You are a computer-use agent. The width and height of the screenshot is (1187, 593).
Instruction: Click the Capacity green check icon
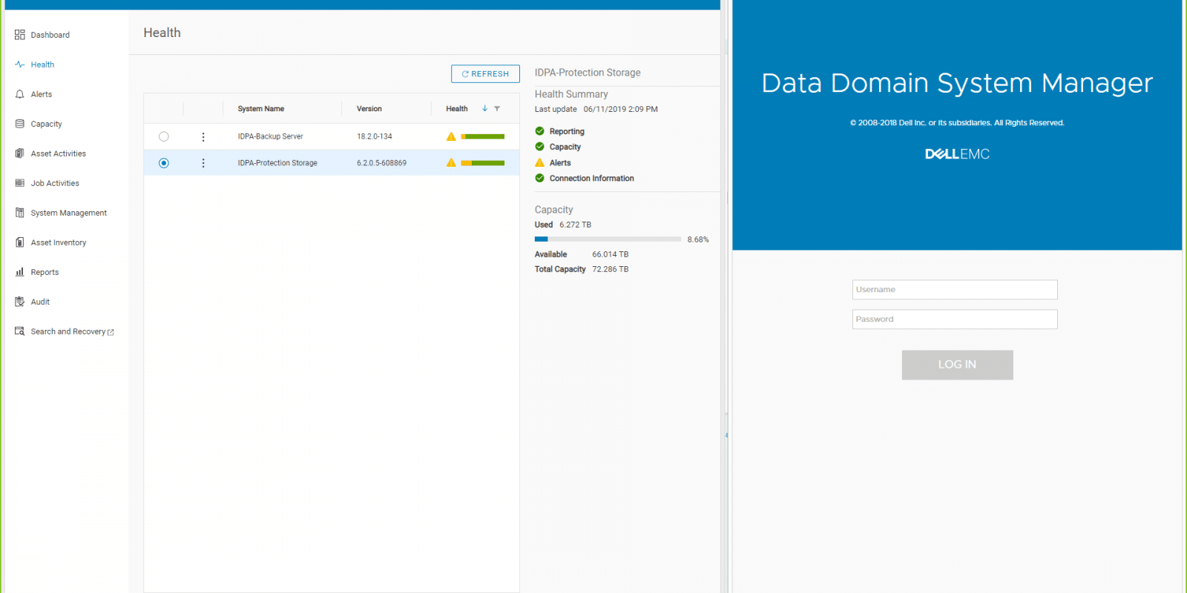click(x=540, y=147)
